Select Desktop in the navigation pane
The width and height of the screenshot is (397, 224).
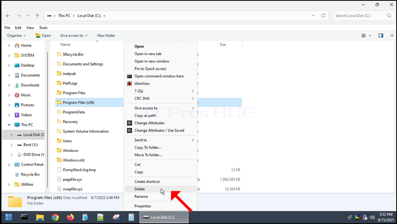click(27, 65)
